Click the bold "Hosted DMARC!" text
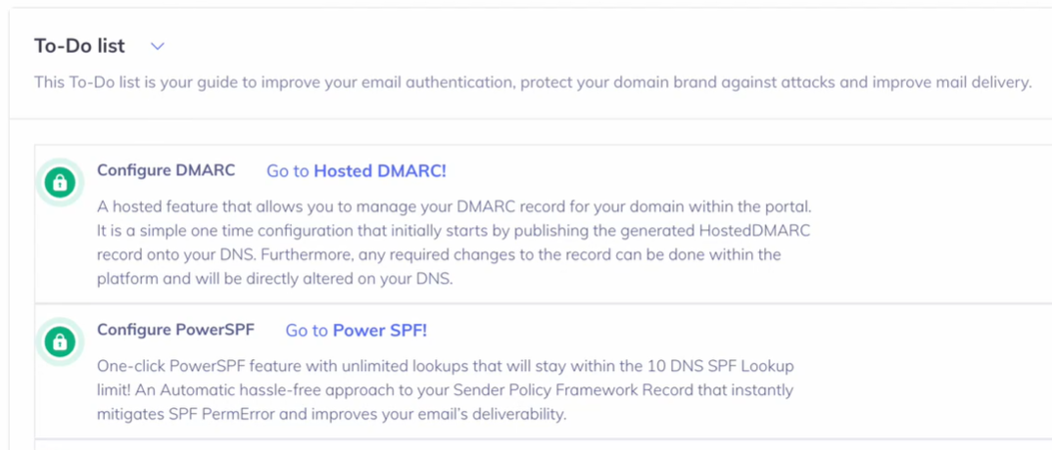 [380, 171]
